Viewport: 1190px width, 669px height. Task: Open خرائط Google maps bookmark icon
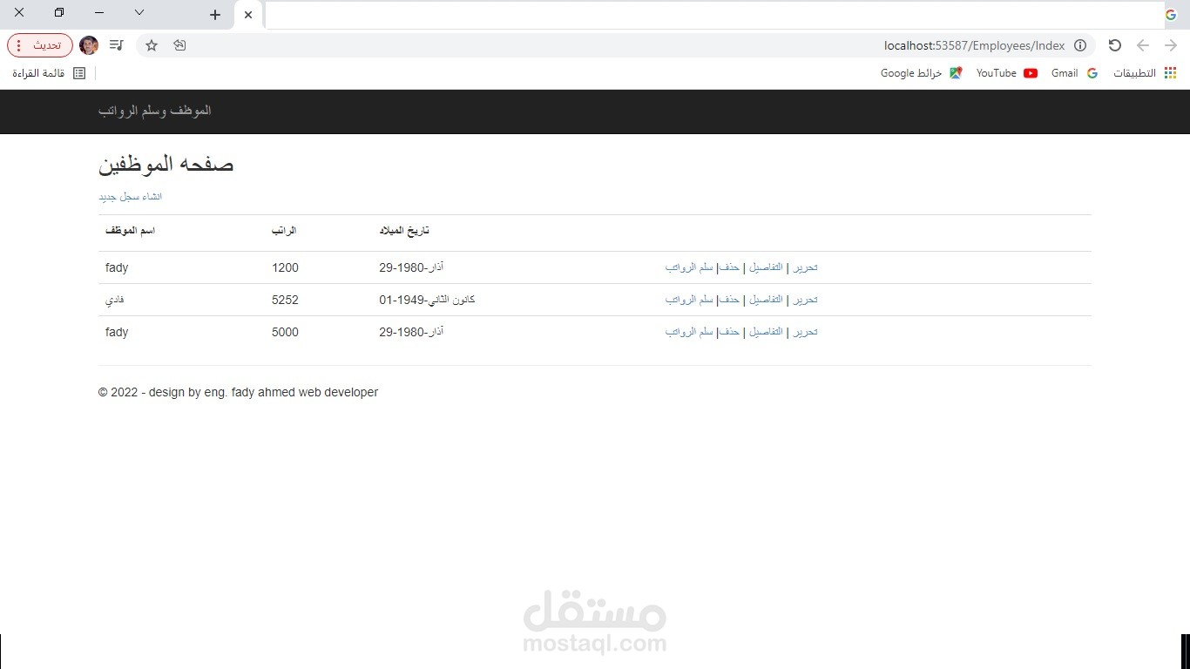point(956,73)
